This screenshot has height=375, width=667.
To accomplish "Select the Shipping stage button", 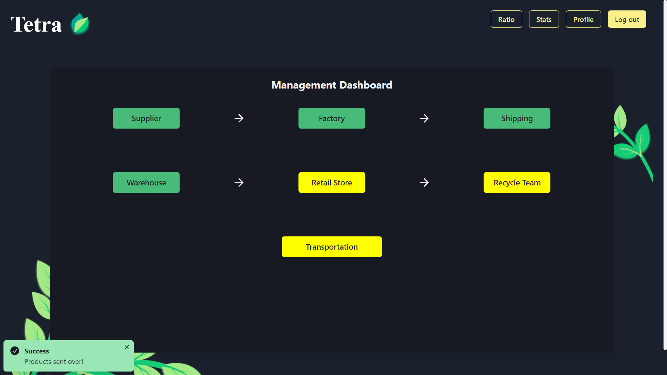I will point(517,118).
